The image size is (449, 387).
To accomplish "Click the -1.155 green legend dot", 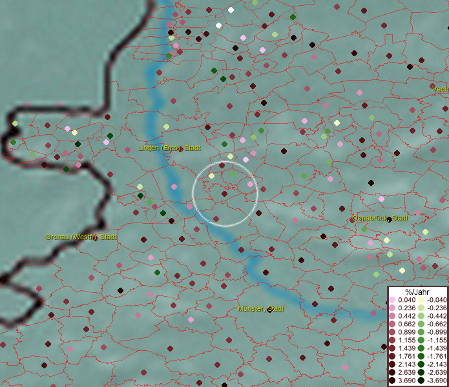I will 421,340.
